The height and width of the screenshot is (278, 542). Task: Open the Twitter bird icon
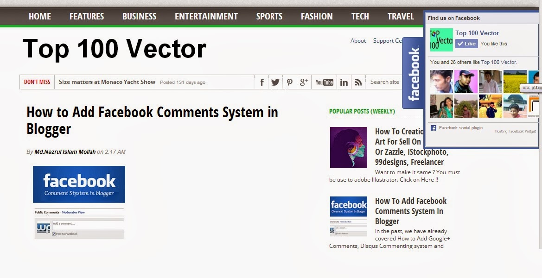click(x=275, y=82)
